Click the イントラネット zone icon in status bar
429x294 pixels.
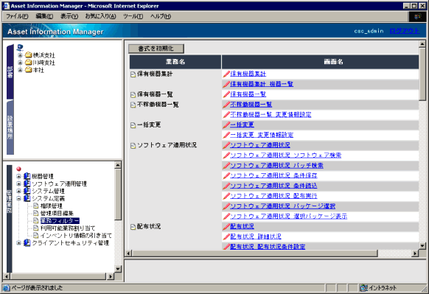[x=364, y=287]
